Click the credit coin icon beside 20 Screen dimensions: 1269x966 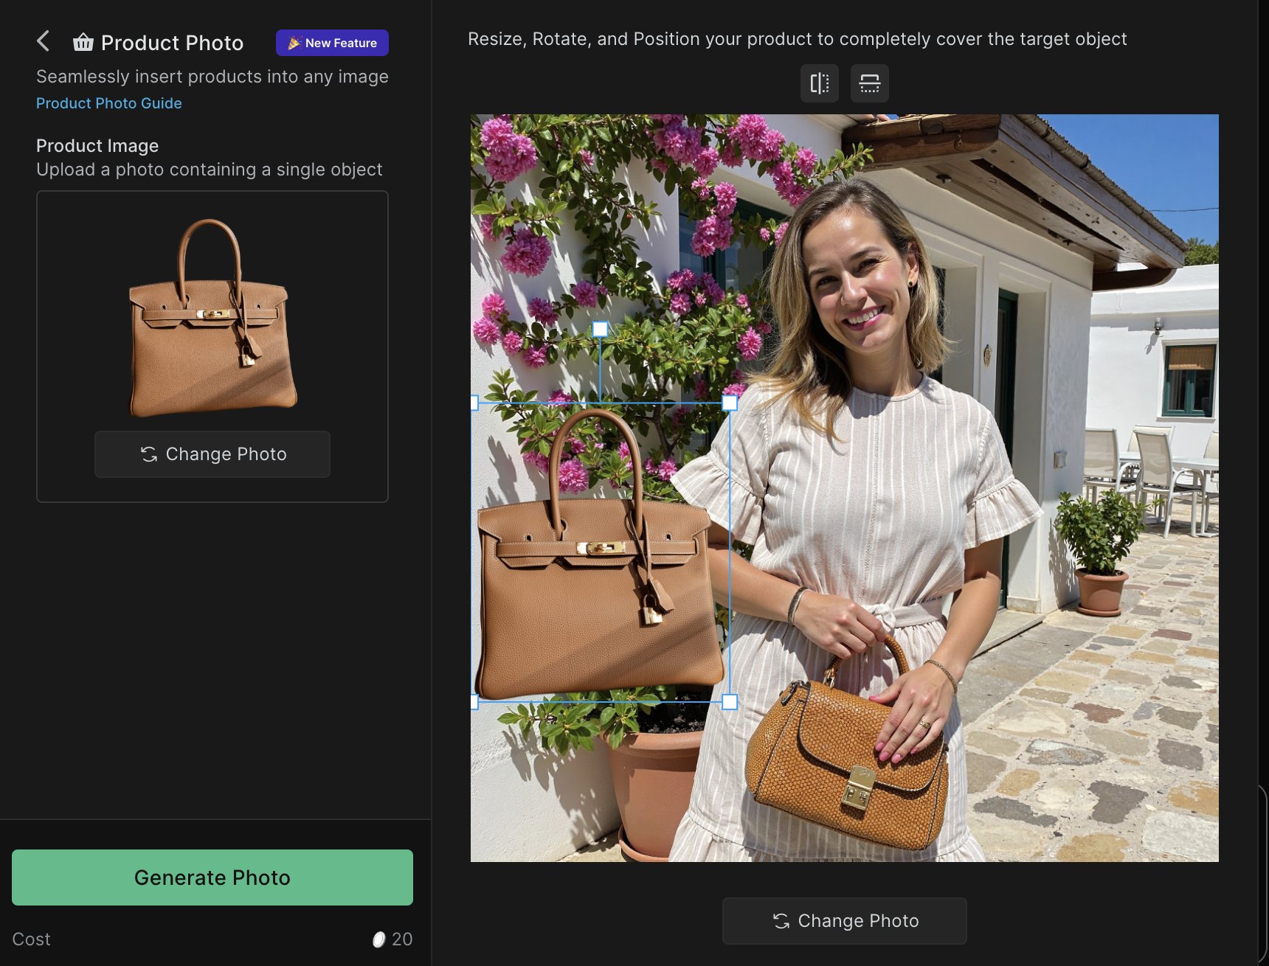click(378, 939)
